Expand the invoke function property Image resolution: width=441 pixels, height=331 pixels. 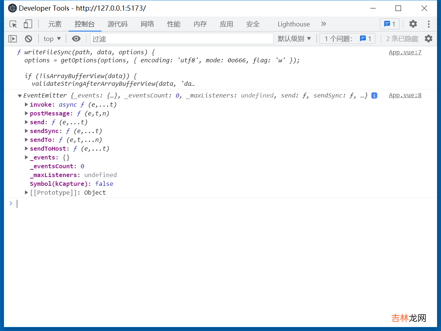[x=26, y=104]
